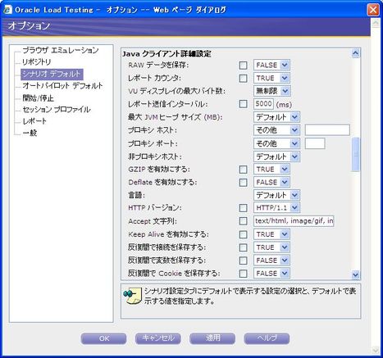Enable the Deflate を有効にする checkbox
Screen dimensions: 383x358
tap(243, 183)
